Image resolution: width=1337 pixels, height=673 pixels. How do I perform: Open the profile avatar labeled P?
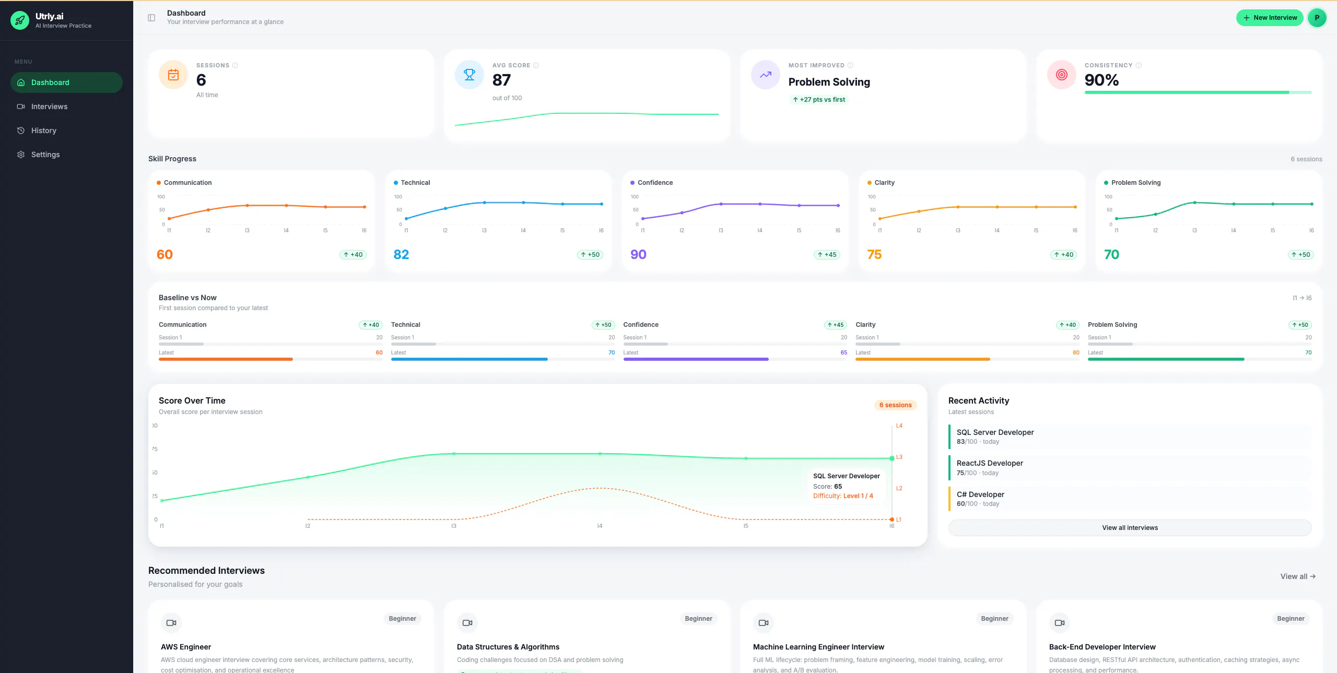tap(1317, 18)
